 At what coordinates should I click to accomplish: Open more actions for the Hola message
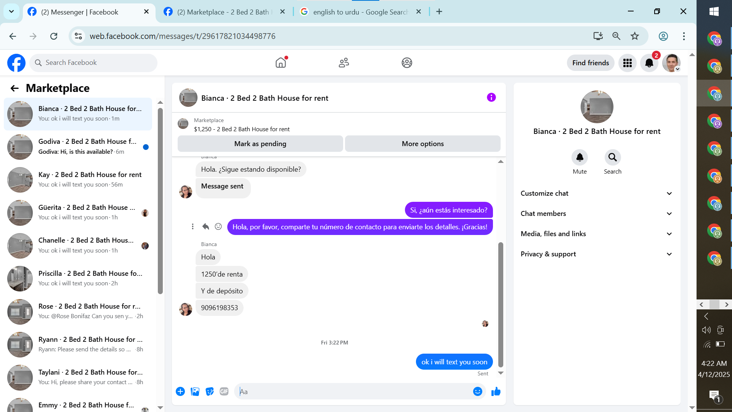point(193,227)
